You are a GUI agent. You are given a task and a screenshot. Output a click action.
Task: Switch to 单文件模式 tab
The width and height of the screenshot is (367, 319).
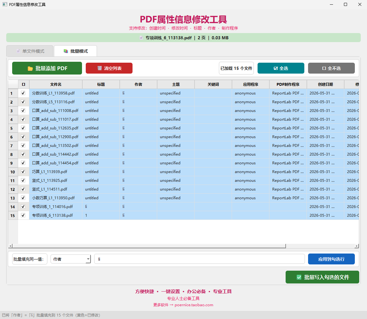click(30, 51)
